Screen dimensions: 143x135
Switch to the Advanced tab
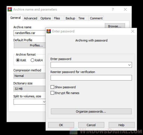pyautogui.click(x=31, y=18)
